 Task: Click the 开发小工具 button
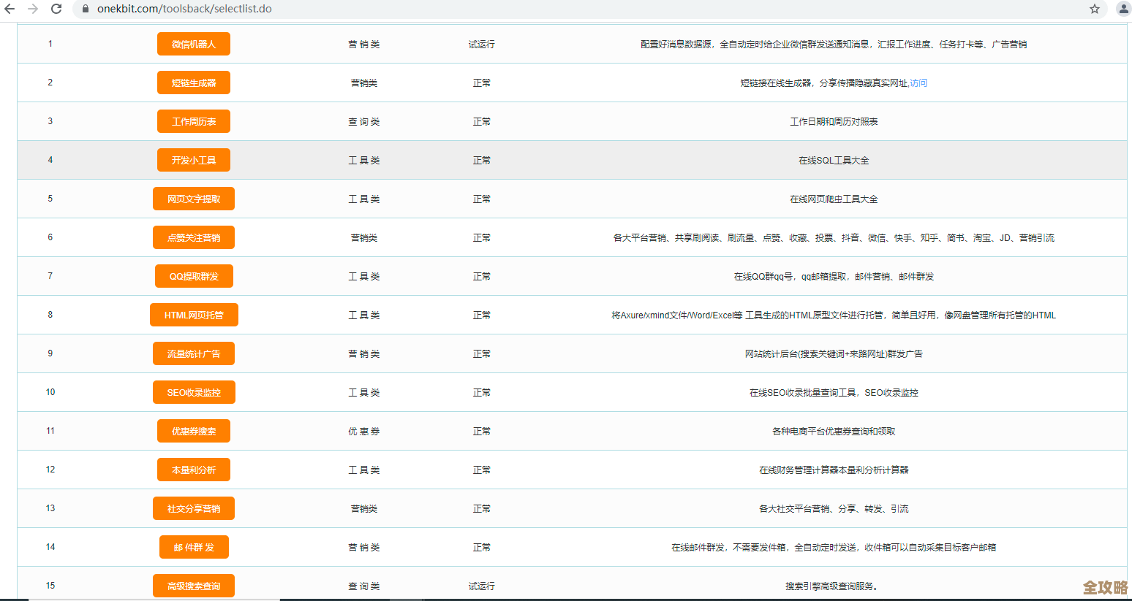click(193, 159)
